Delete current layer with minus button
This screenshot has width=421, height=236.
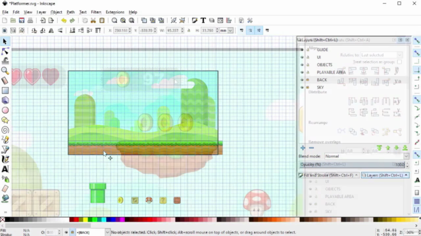point(311,147)
